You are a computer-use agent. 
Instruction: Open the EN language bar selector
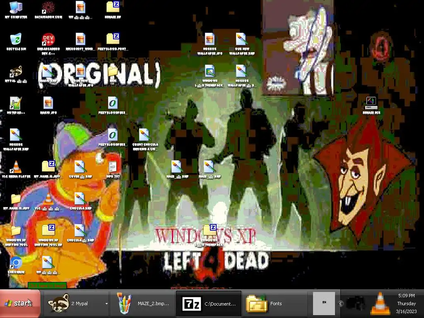(324, 303)
